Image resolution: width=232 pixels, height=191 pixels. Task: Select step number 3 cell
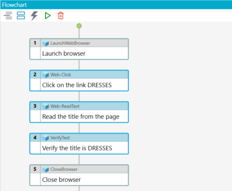35,106
